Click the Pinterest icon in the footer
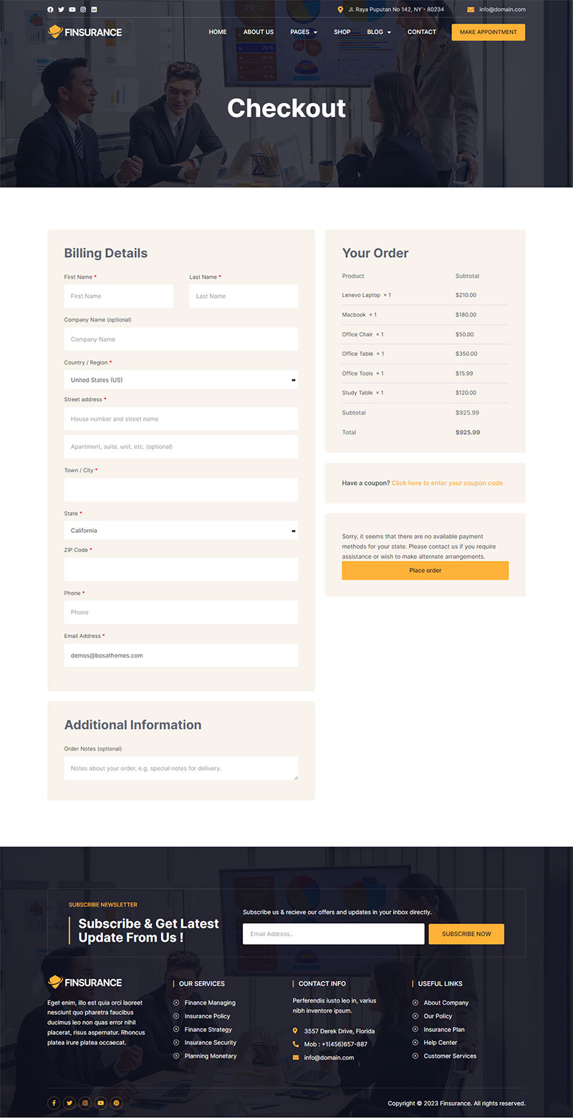The width and height of the screenshot is (573, 1118). pos(116,1103)
